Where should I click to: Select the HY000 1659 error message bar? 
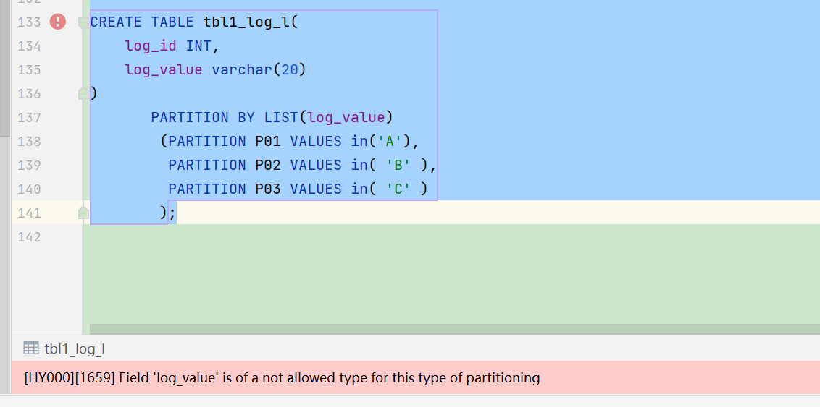click(x=415, y=377)
